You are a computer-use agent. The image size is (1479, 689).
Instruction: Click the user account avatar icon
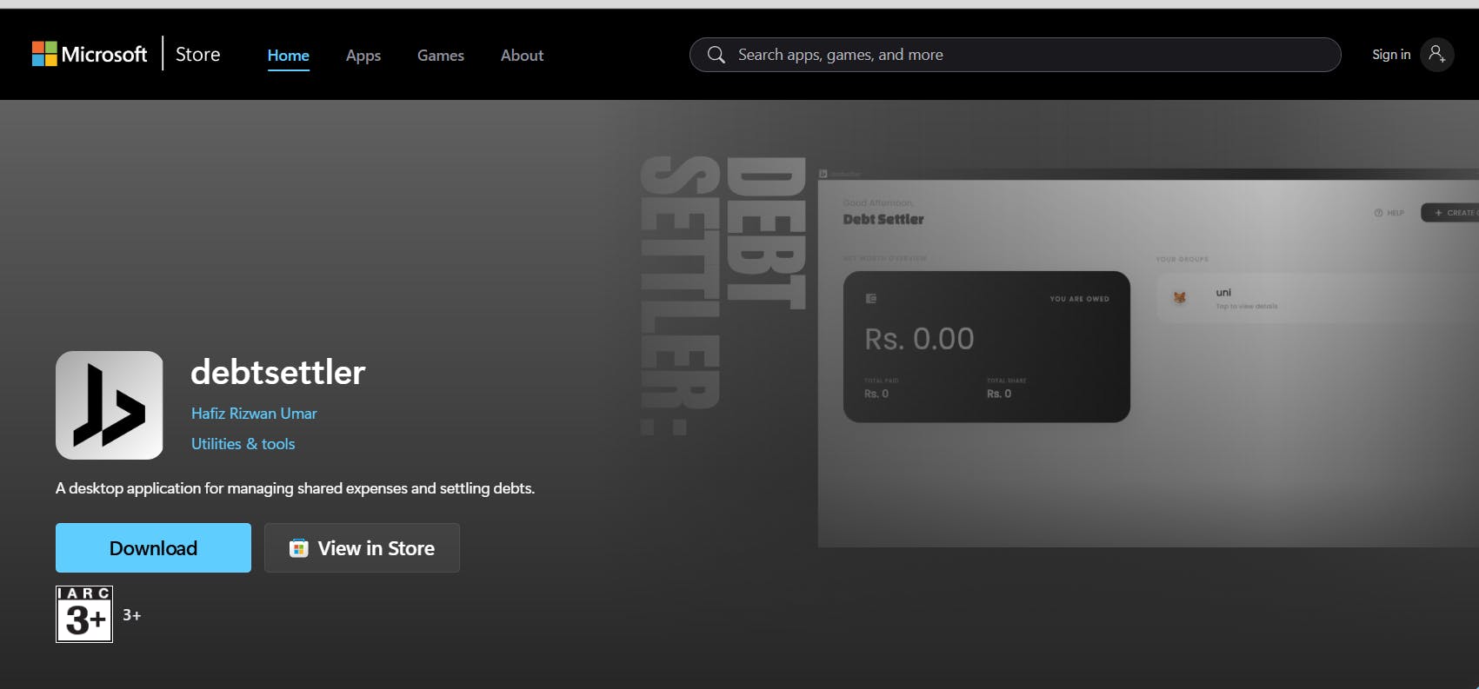click(x=1437, y=55)
